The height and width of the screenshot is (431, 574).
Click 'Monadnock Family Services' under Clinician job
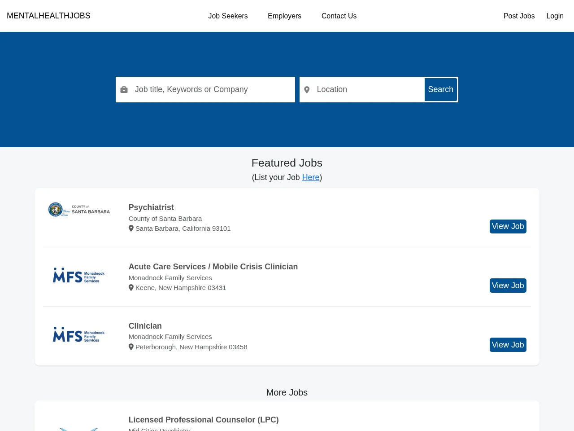click(x=170, y=337)
